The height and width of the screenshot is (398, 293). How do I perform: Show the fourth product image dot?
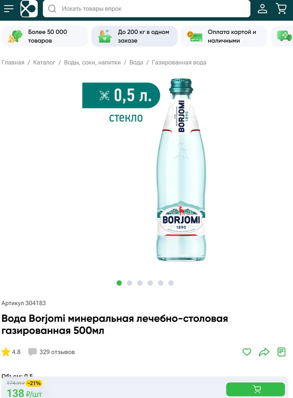[x=150, y=283]
